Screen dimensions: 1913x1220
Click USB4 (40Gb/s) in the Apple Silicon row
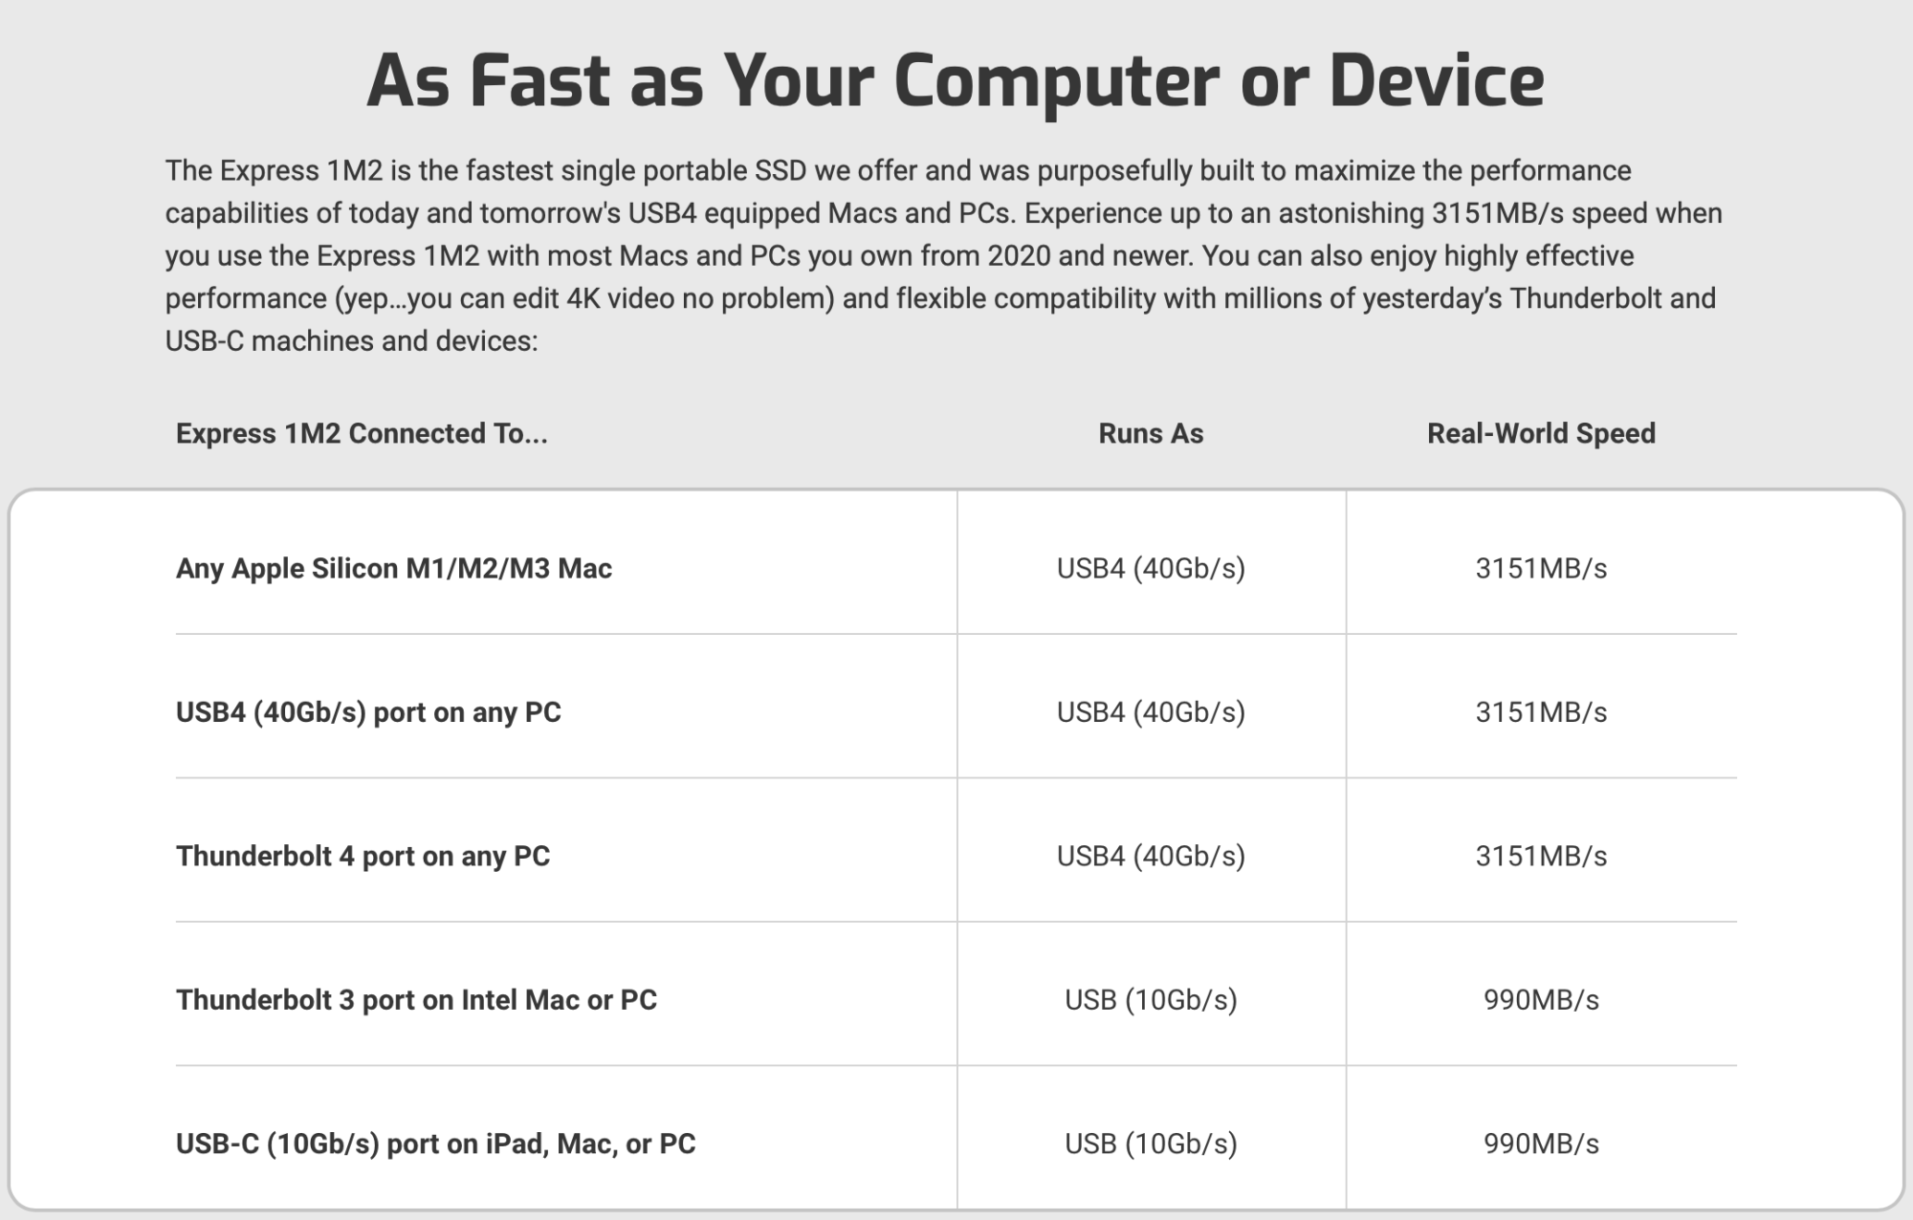[1151, 568]
